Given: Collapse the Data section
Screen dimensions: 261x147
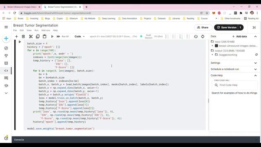Looking at the screenshot, I should coord(256,36).
